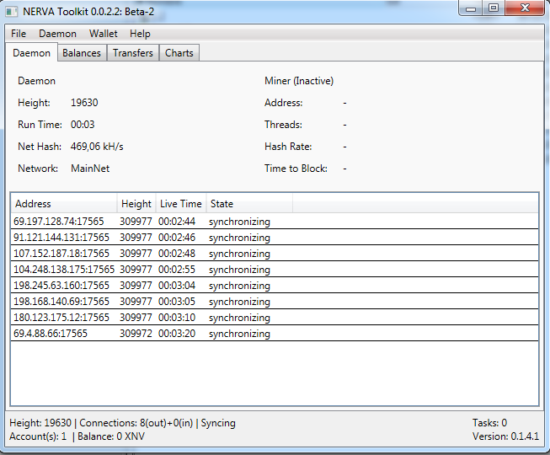The width and height of the screenshot is (550, 455).
Task: Click the Version: 0.1.4.1 status text
Action: click(x=505, y=436)
